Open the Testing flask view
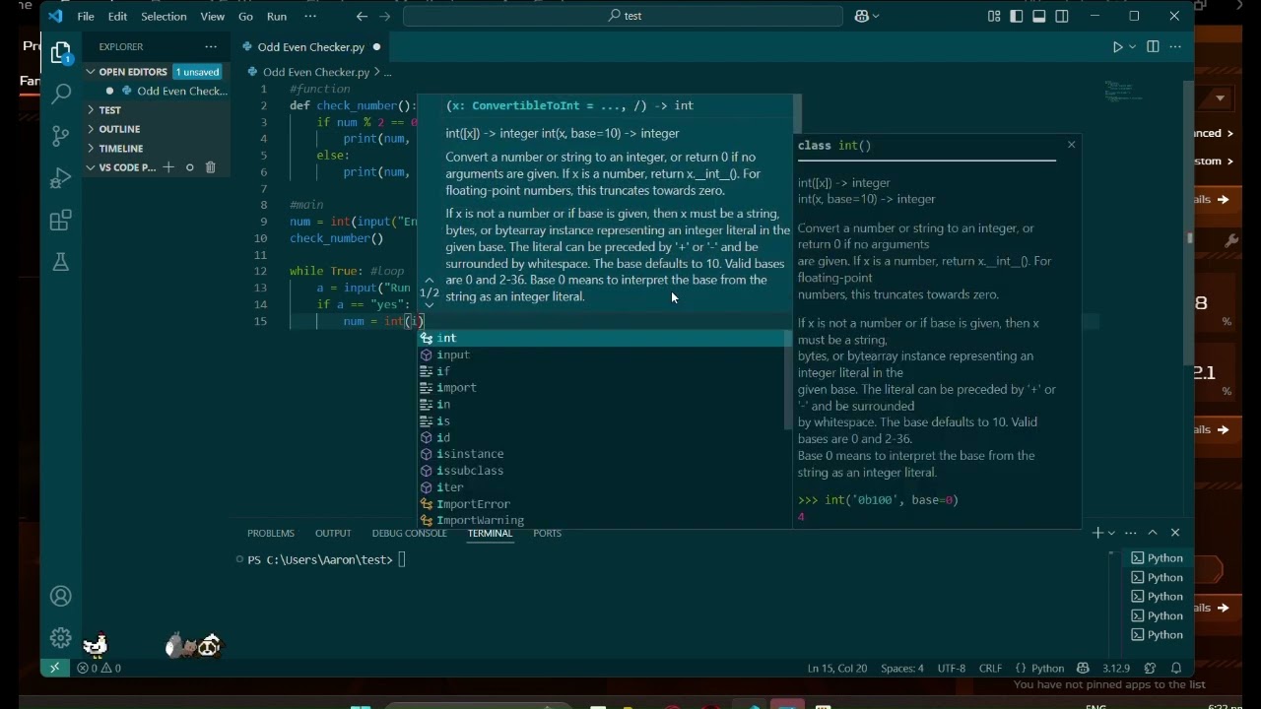The width and height of the screenshot is (1261, 709). pos(61,262)
